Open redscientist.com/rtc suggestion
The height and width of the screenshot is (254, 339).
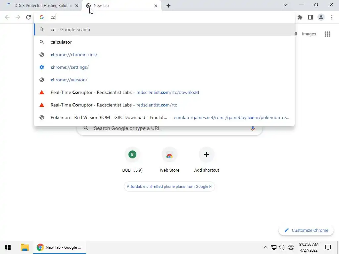164,105
